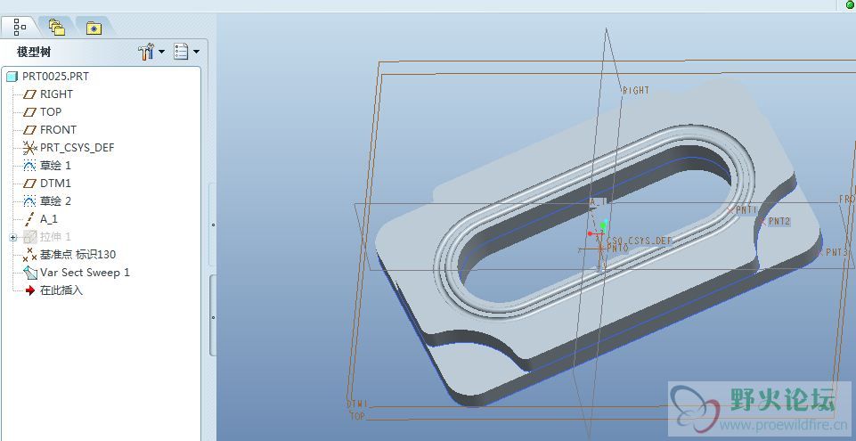
Task: Select 基准点 标识130 datum point item
Action: (77, 254)
